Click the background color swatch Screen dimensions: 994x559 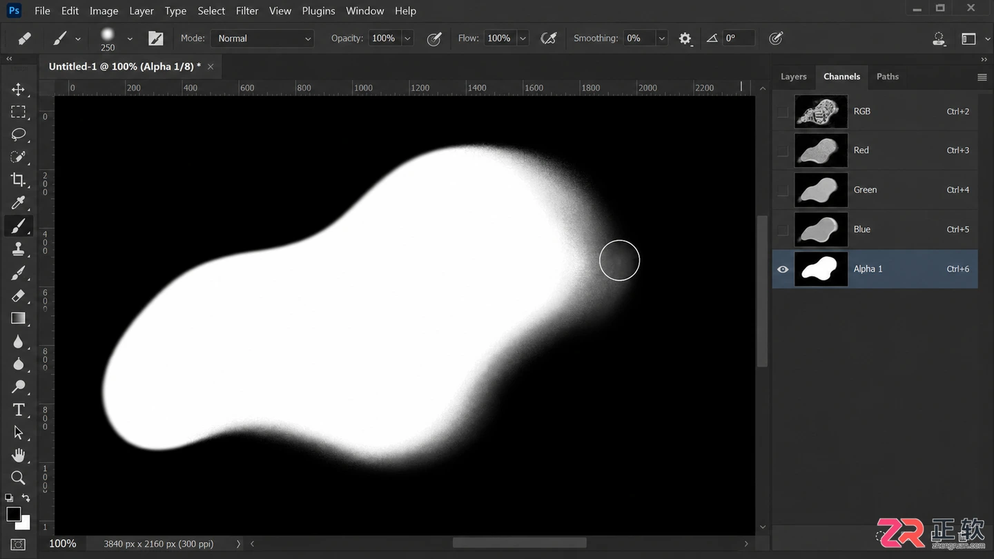pyautogui.click(x=24, y=524)
